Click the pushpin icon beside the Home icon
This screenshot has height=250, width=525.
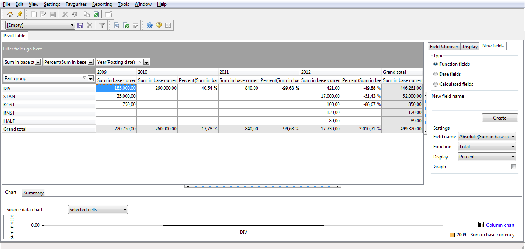[19, 14]
